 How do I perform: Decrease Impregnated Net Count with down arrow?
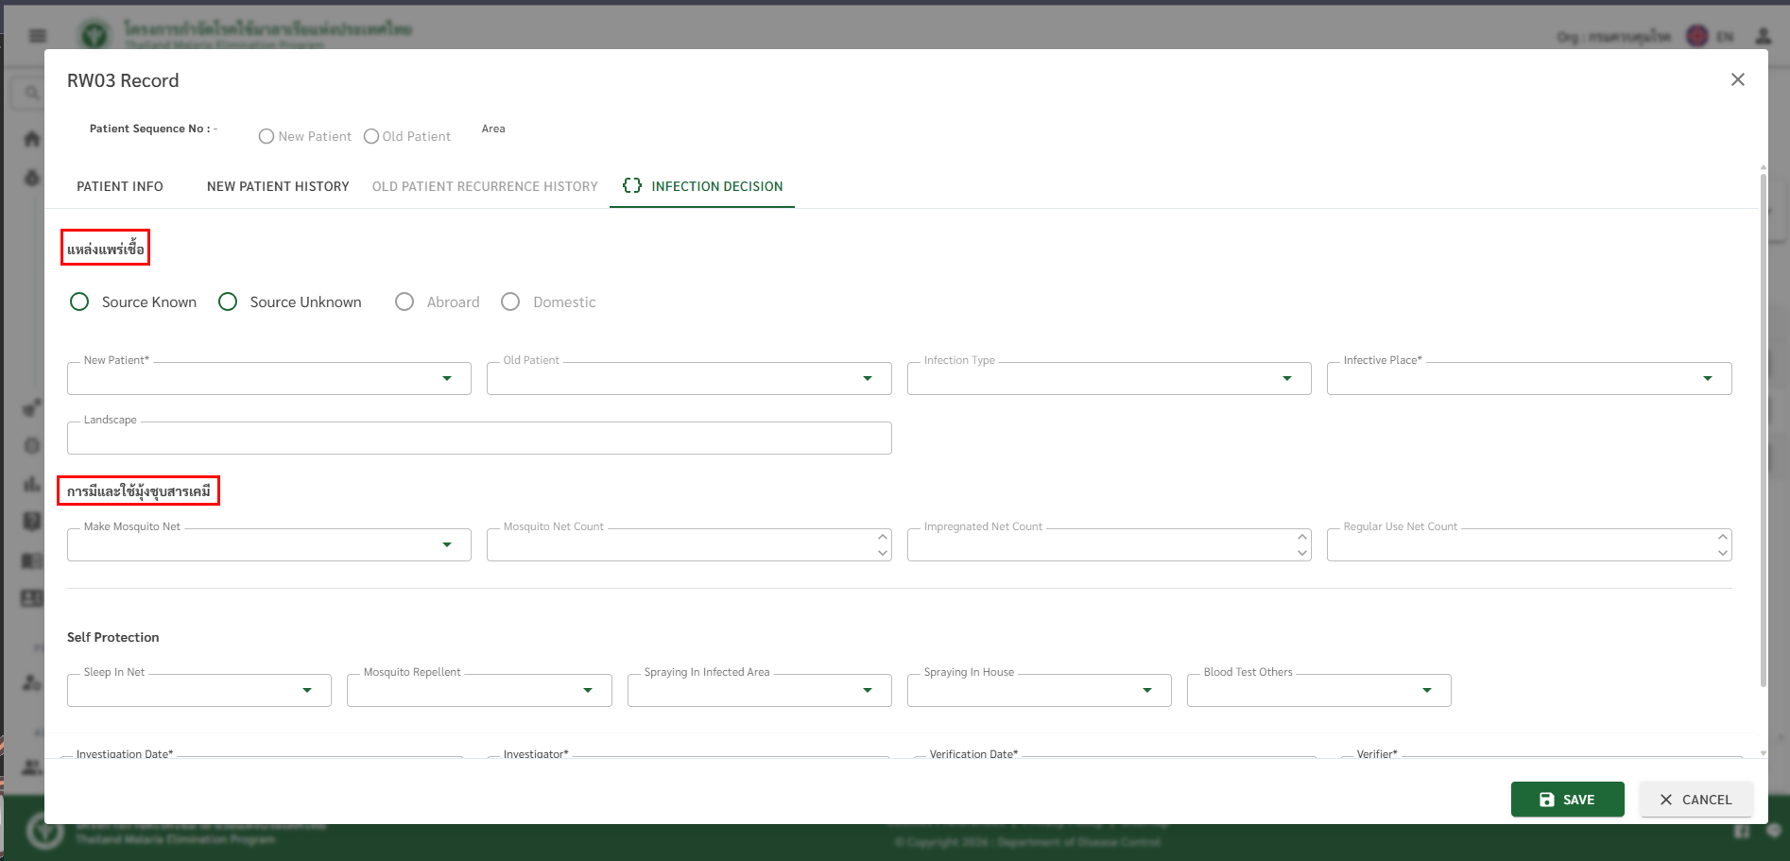1301,553
